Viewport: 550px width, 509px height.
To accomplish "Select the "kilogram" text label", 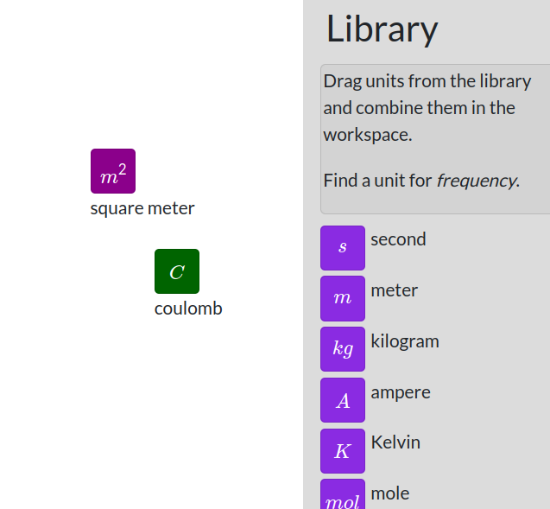I will (x=405, y=341).
